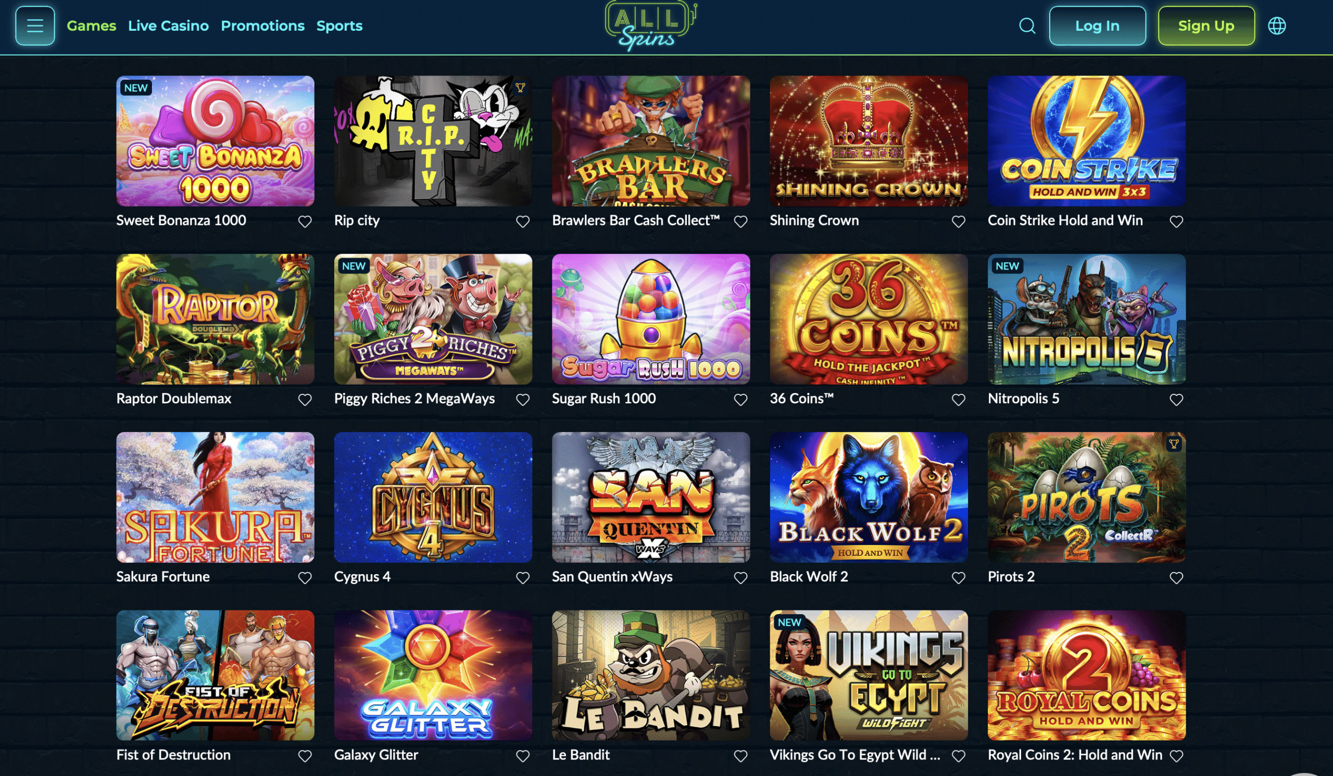Favorite the Galaxy Glitter game
Screen dimensions: 1333x776
523,756
